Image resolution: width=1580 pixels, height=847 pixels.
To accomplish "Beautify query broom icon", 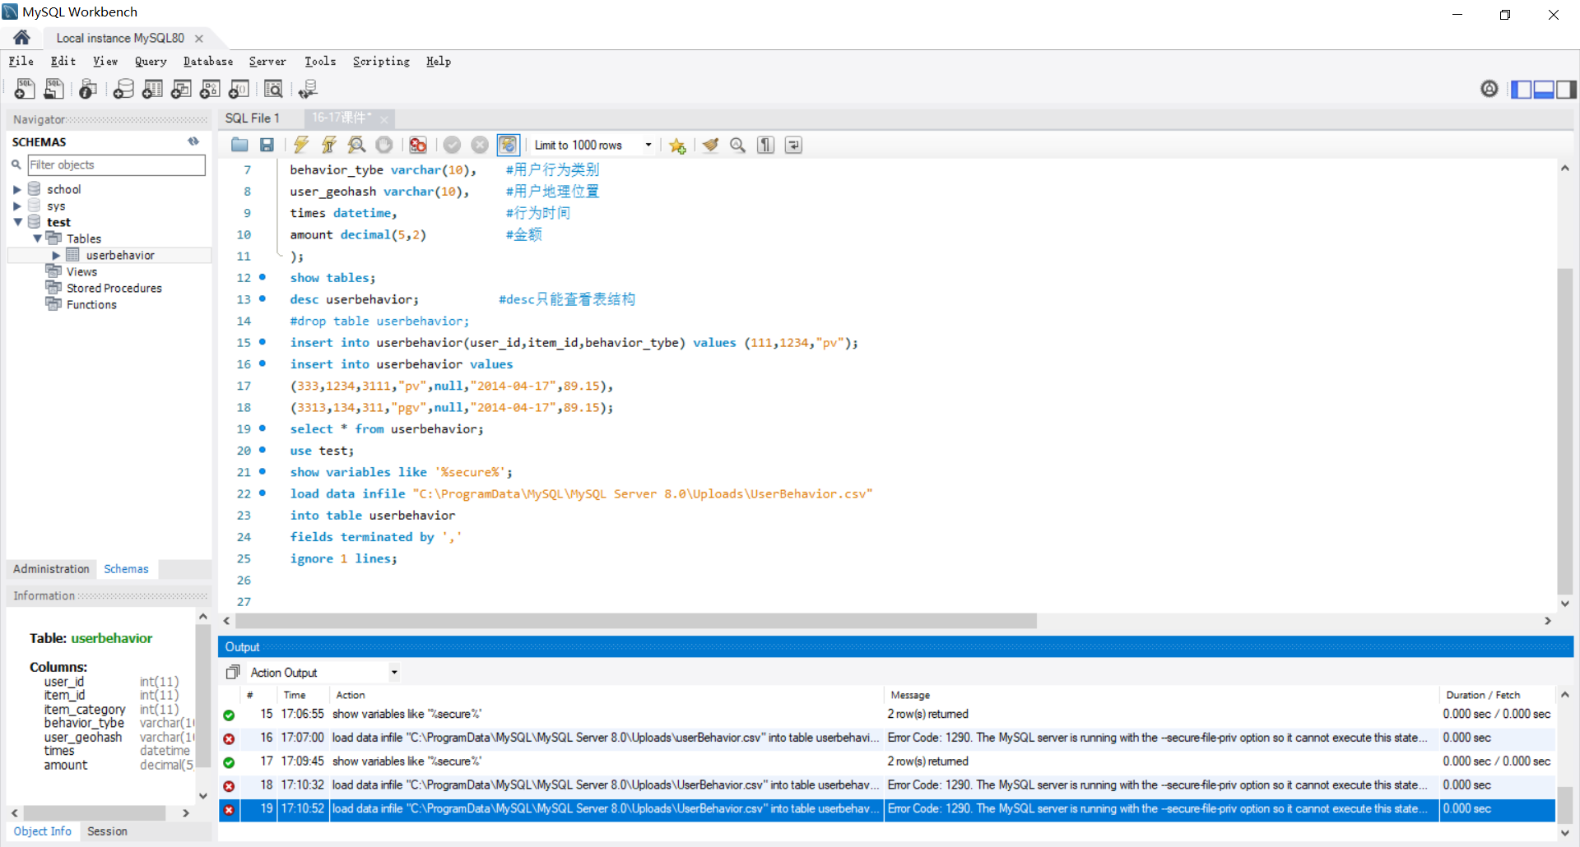I will pyautogui.click(x=711, y=145).
